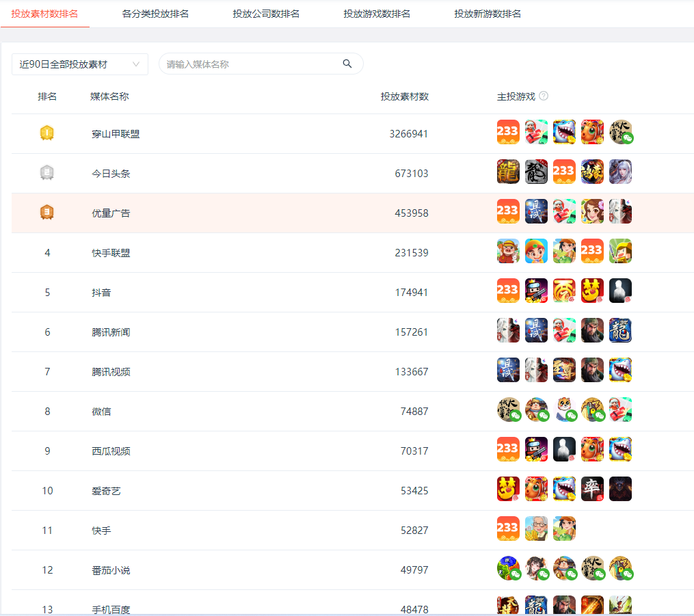694x616 pixels.
Task: Open the 投放公司数排名 tab
Action: (266, 14)
